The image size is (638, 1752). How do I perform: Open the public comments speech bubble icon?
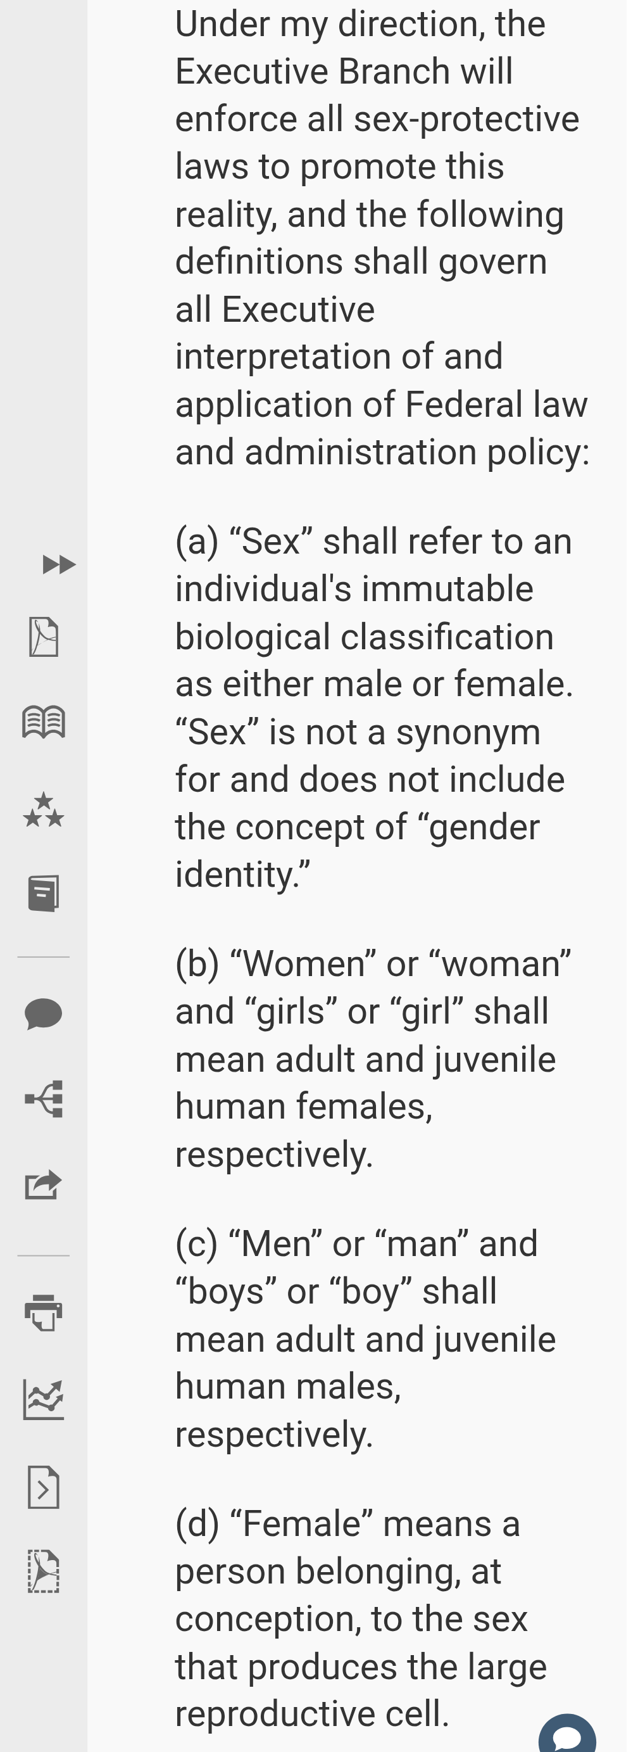(44, 1014)
